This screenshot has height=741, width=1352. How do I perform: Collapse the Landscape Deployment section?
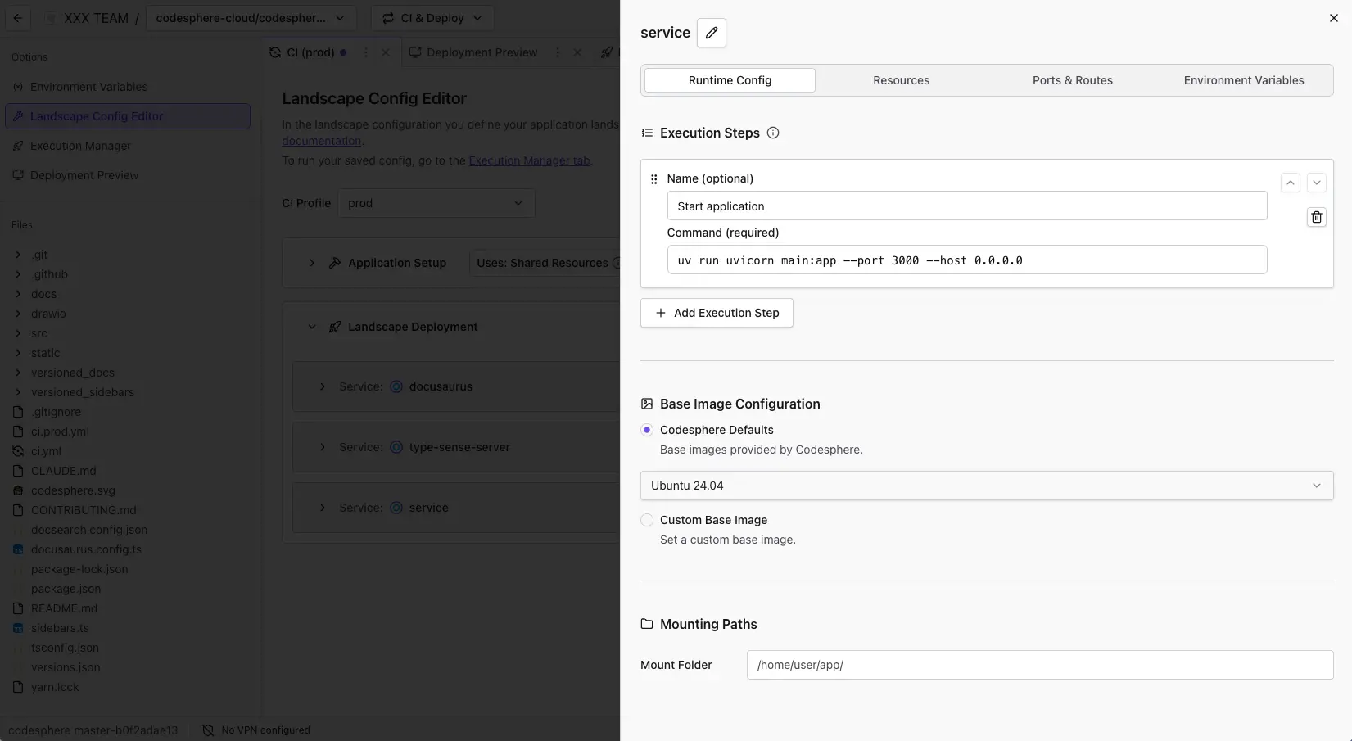tap(312, 326)
